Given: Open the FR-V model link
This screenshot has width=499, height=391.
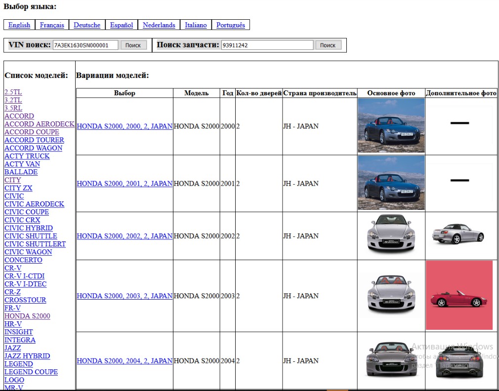Looking at the screenshot, I should point(12,308).
